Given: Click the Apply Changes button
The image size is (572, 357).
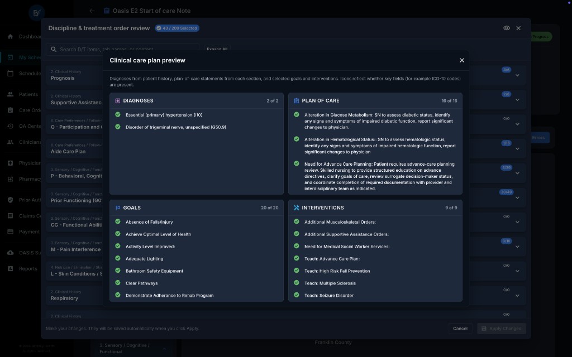Looking at the screenshot, I should [x=502, y=329].
